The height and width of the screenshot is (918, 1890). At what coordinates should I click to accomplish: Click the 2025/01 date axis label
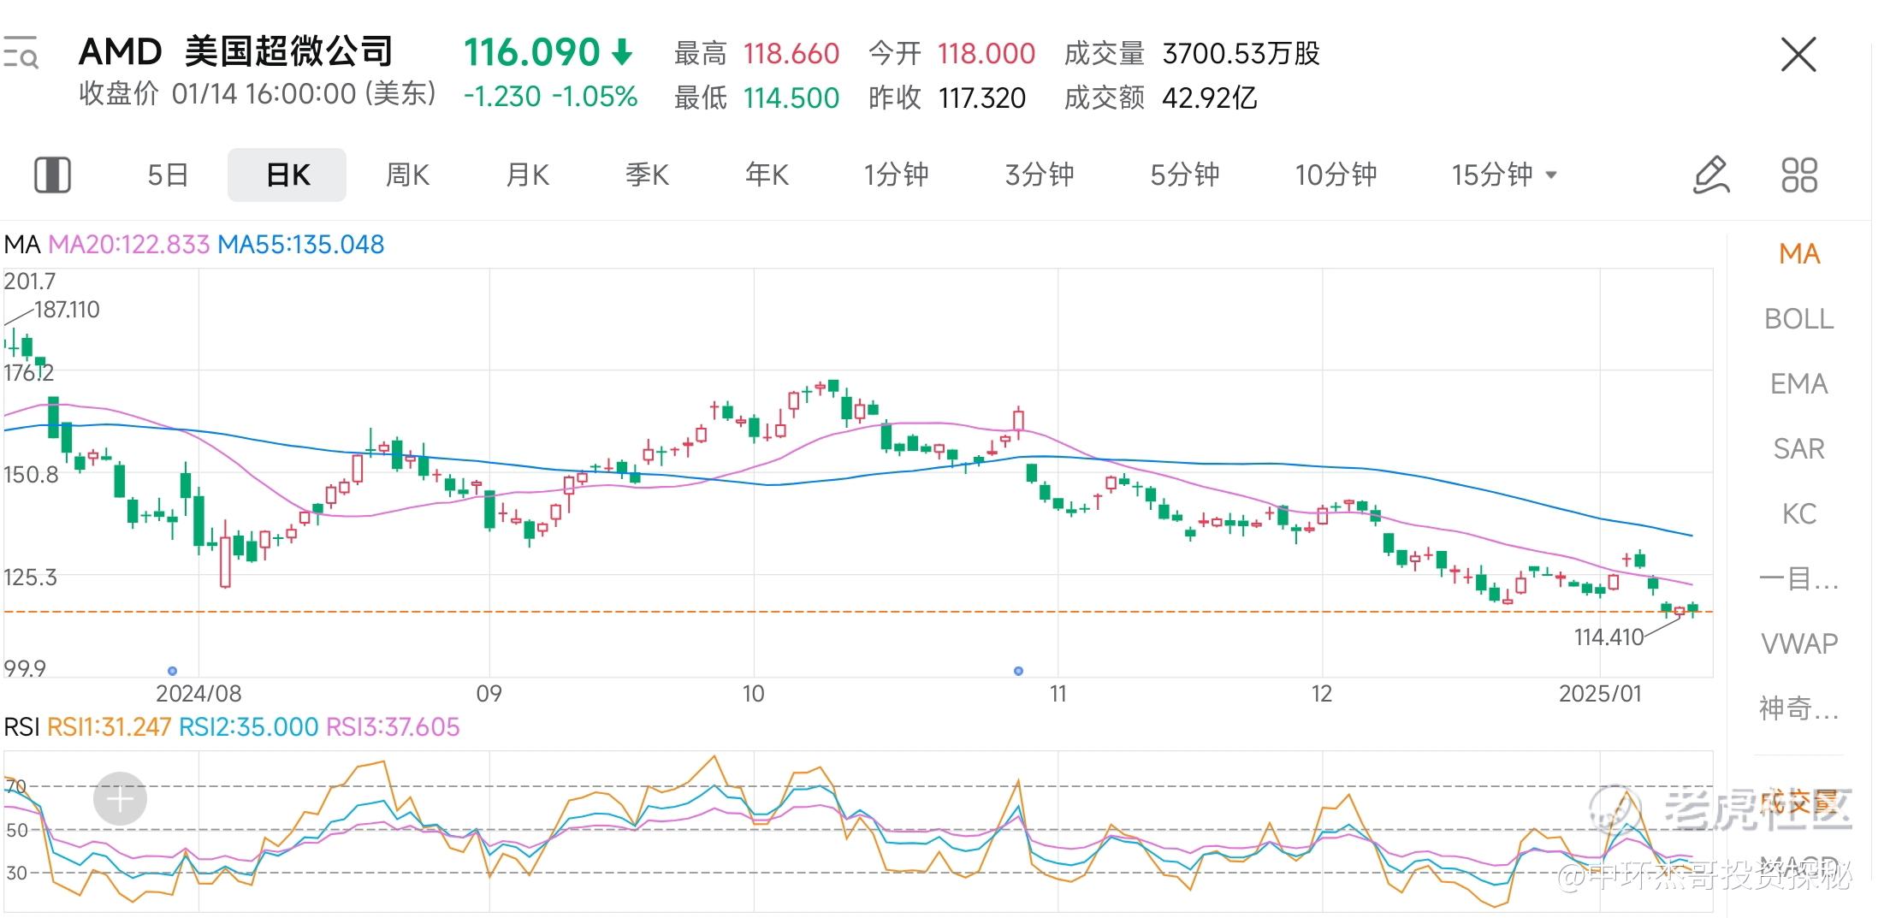tap(1600, 693)
